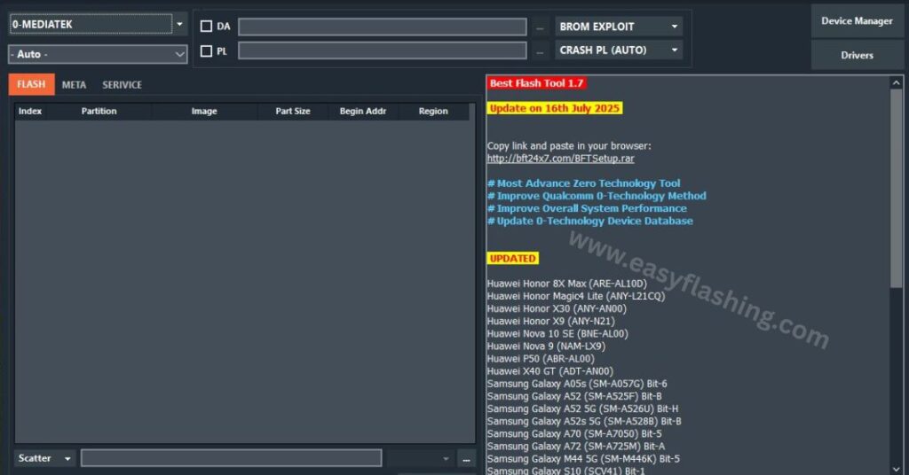
Task: Click 'Samsung Galaxy A72 (SM-A725M) Bit-A' entry
Action: (576, 447)
